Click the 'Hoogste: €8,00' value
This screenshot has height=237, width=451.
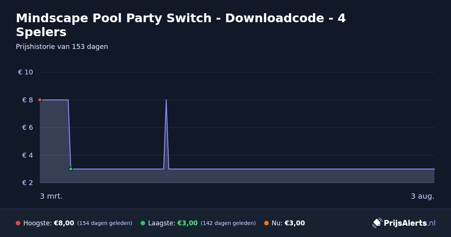coord(49,223)
